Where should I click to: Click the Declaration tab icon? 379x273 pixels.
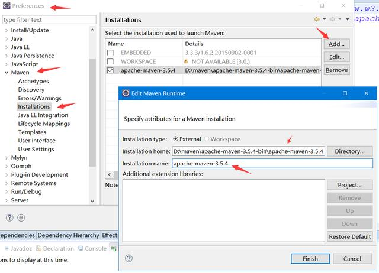tap(38, 248)
